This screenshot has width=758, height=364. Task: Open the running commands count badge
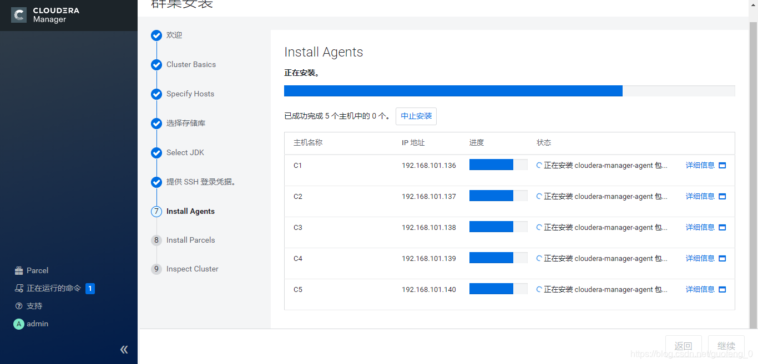[90, 288]
